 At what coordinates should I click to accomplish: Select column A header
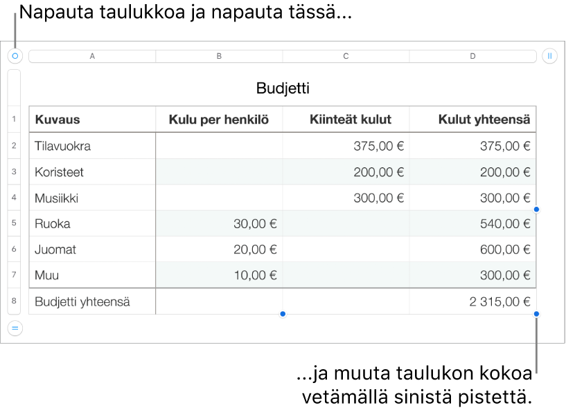[92, 56]
